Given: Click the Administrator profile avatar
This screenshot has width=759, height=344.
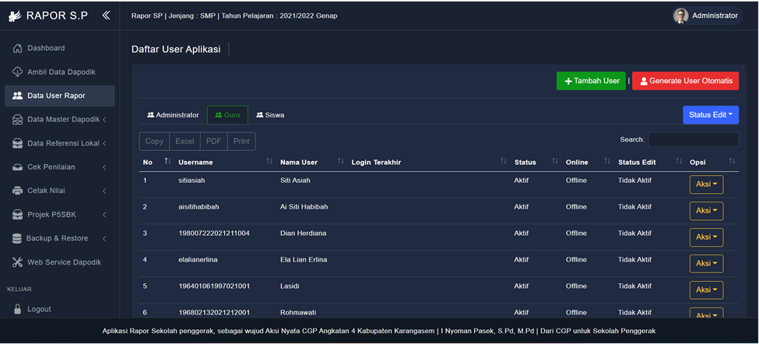Looking at the screenshot, I should point(681,16).
